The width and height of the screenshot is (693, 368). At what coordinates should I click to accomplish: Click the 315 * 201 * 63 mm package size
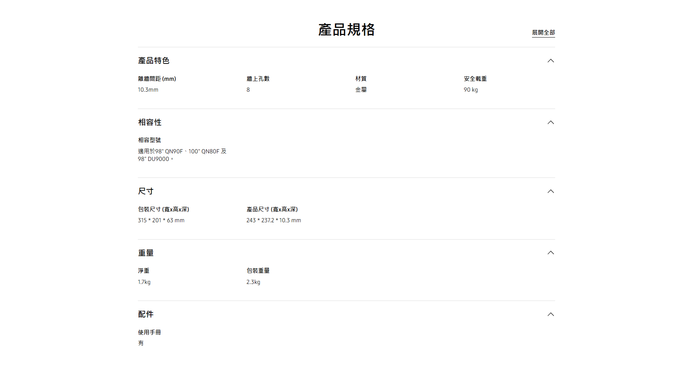[161, 220]
